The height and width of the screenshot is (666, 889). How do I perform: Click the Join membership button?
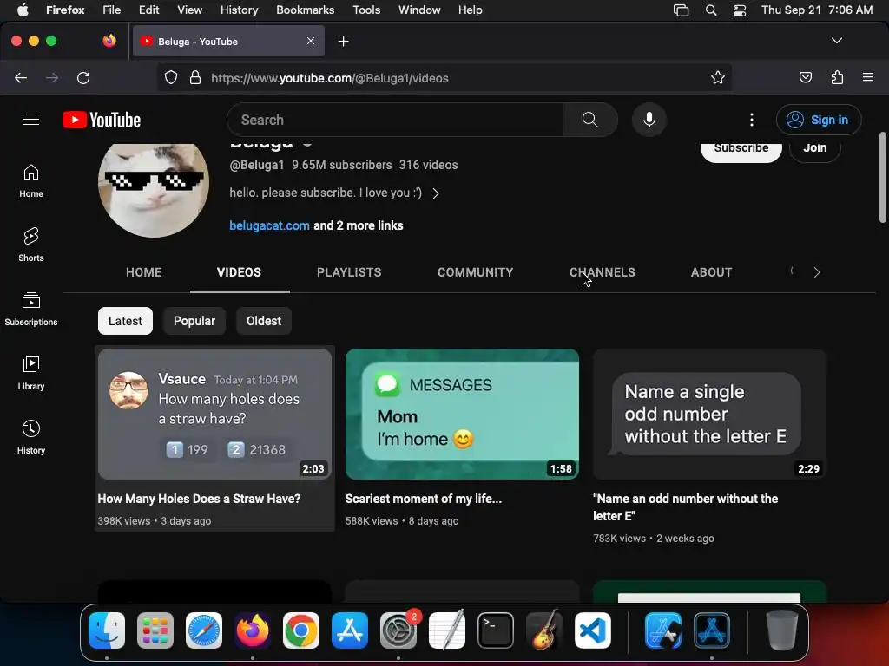pyautogui.click(x=814, y=151)
